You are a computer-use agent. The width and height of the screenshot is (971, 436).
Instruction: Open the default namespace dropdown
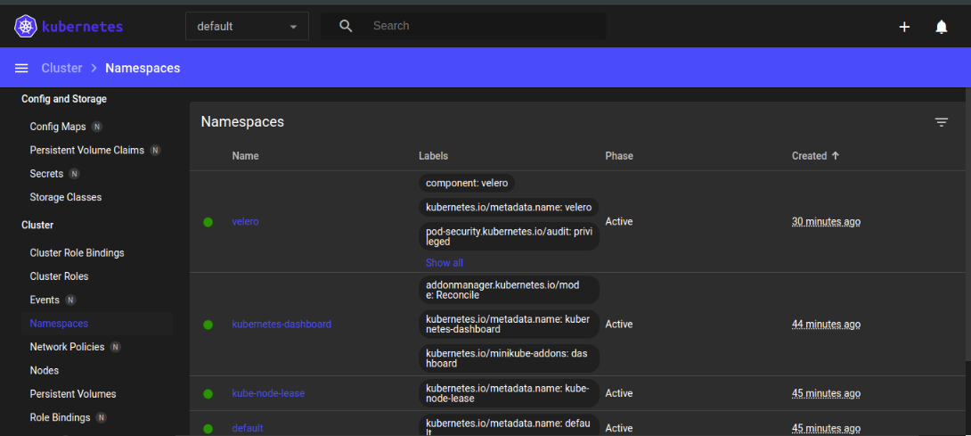click(x=247, y=27)
